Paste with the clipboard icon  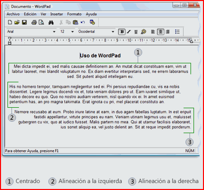click(75, 22)
